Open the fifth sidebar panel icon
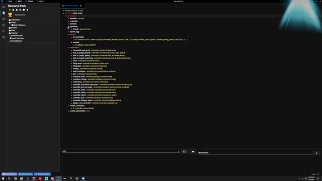322x181 pixels. pyautogui.click(x=4, y=31)
